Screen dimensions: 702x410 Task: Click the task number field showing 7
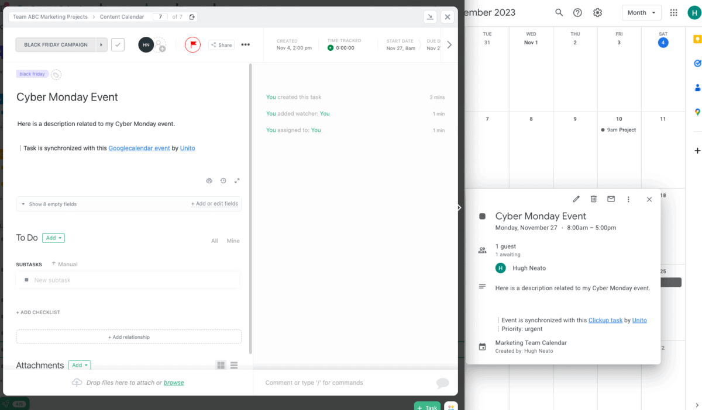coord(160,17)
